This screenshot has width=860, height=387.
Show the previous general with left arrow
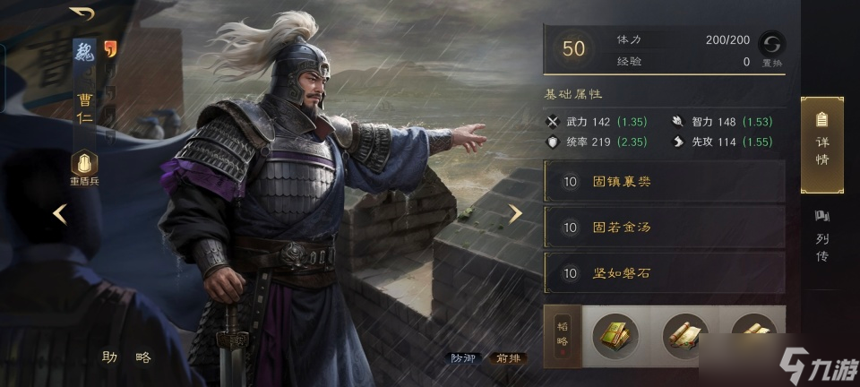60,214
